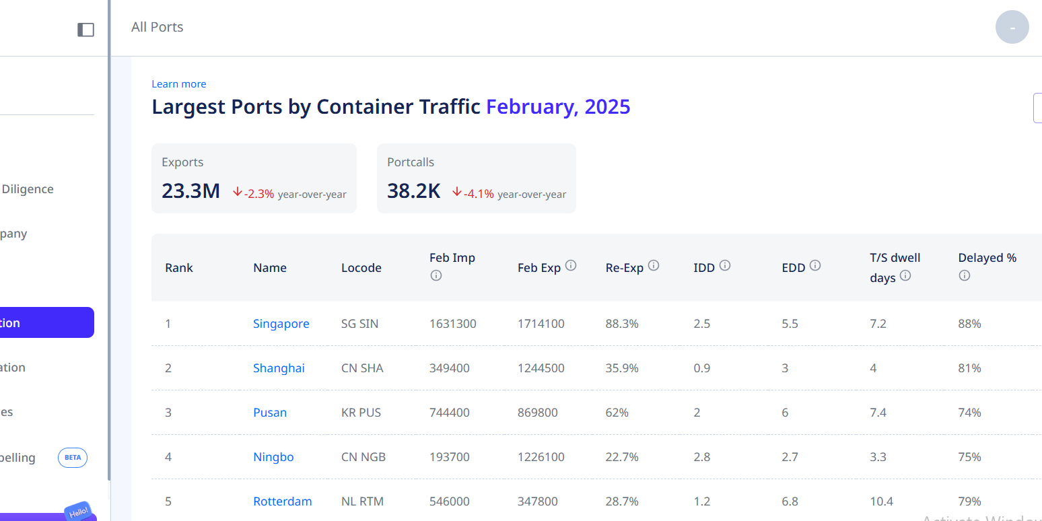This screenshot has width=1042, height=521.
Task: Click the IDD column info icon
Action: point(725,265)
